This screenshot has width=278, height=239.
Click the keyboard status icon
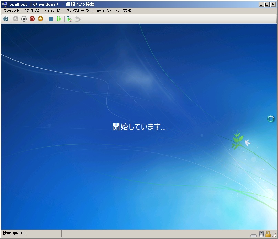pyautogui.click(x=254, y=235)
